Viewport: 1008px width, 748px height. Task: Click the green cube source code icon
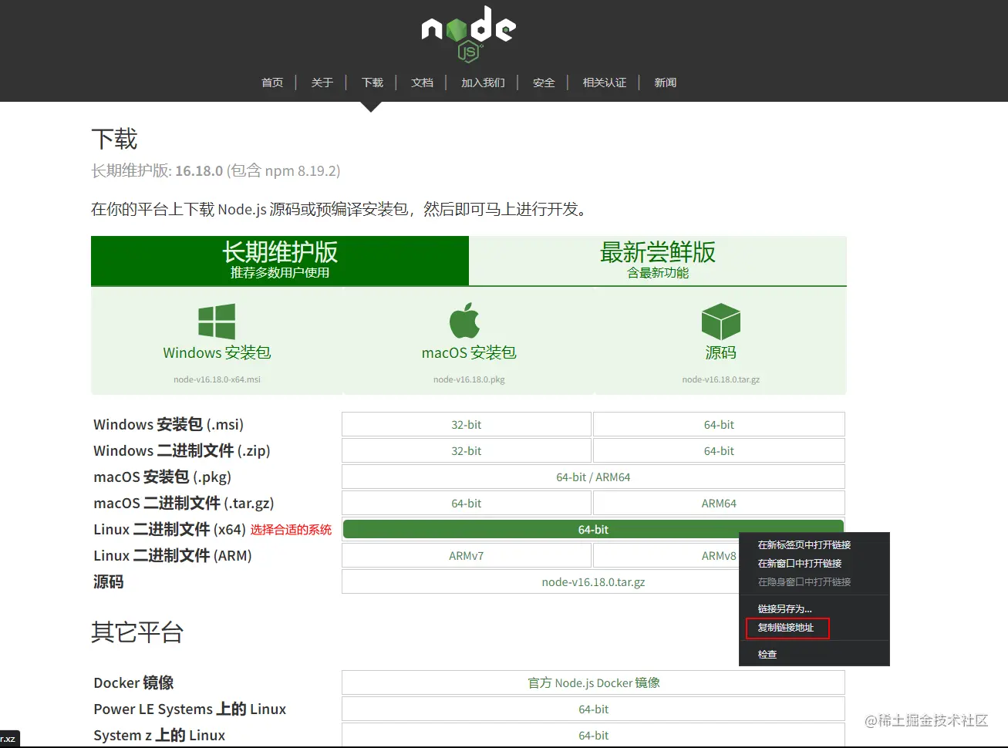pyautogui.click(x=721, y=321)
